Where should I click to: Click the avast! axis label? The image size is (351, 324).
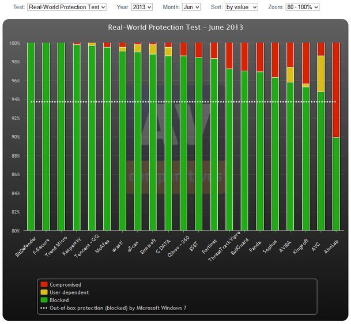tap(118, 246)
